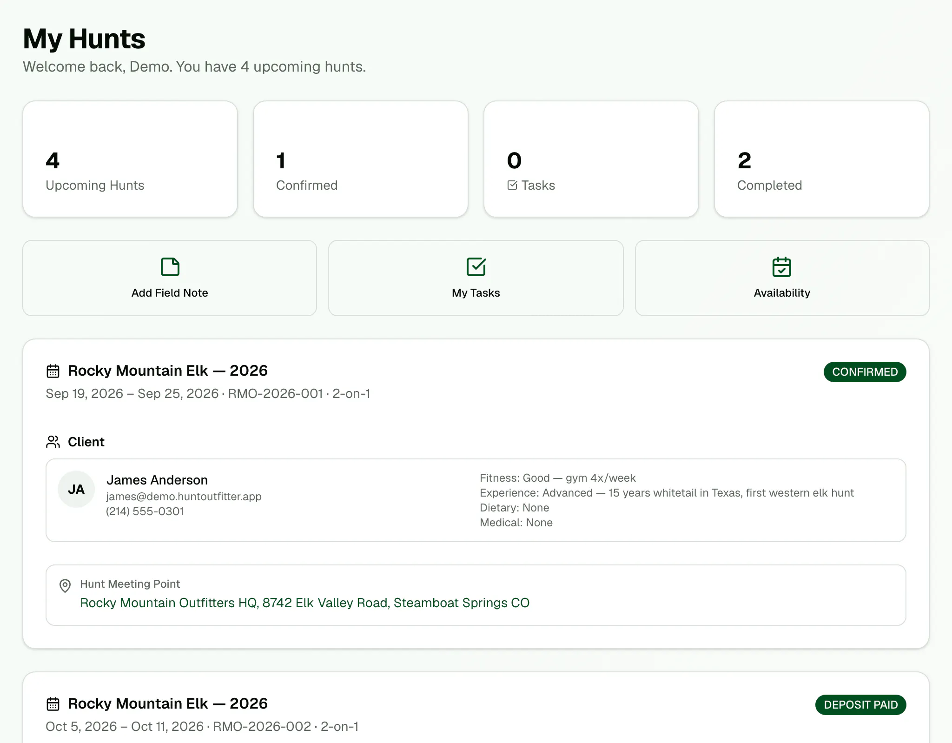Click calendar icon of Sep 19 elk hunt

53,371
